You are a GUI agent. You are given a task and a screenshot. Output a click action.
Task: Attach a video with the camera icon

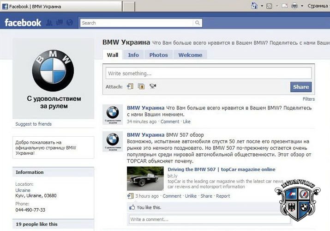153,86
